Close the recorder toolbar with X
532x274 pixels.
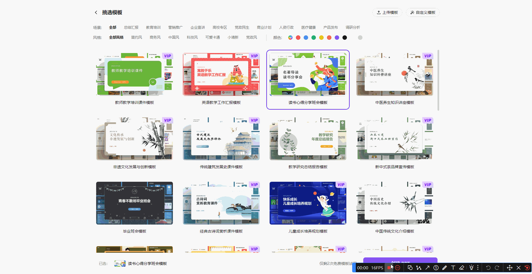click(x=519, y=268)
